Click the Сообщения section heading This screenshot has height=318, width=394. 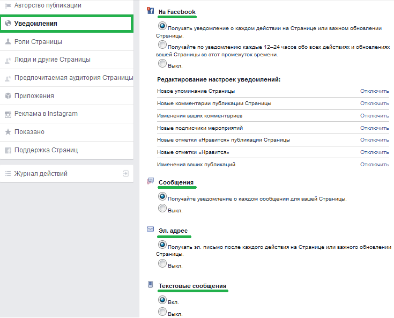click(176, 182)
